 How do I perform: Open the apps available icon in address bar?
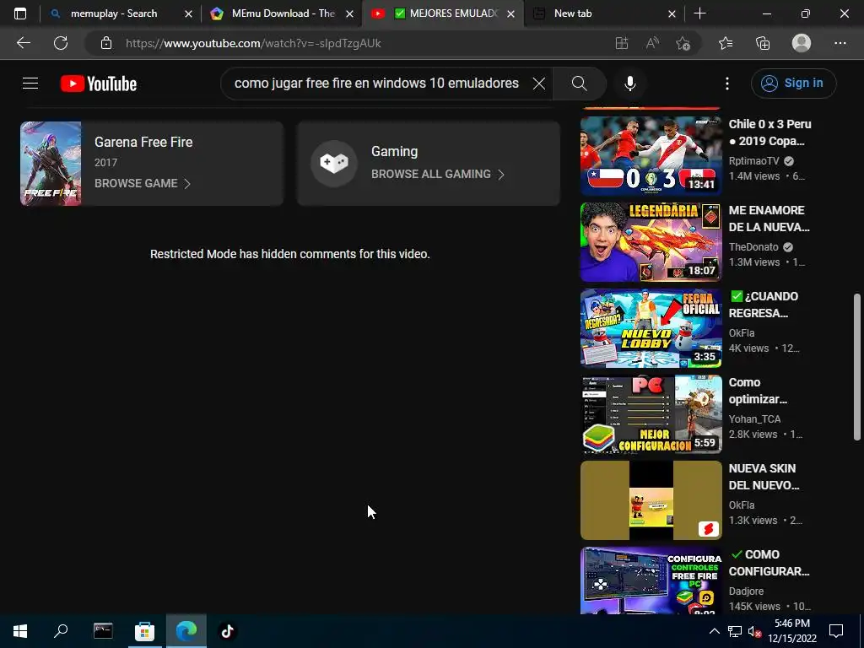[622, 43]
